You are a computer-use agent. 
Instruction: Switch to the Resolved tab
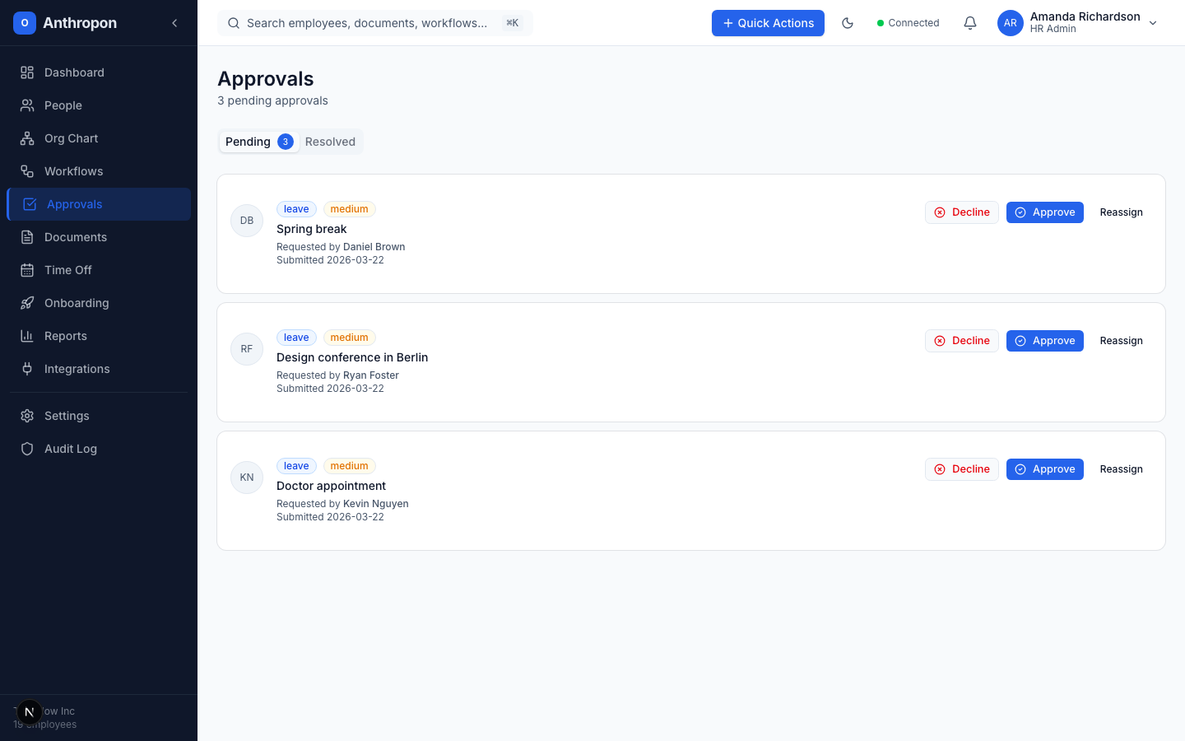[330, 142]
